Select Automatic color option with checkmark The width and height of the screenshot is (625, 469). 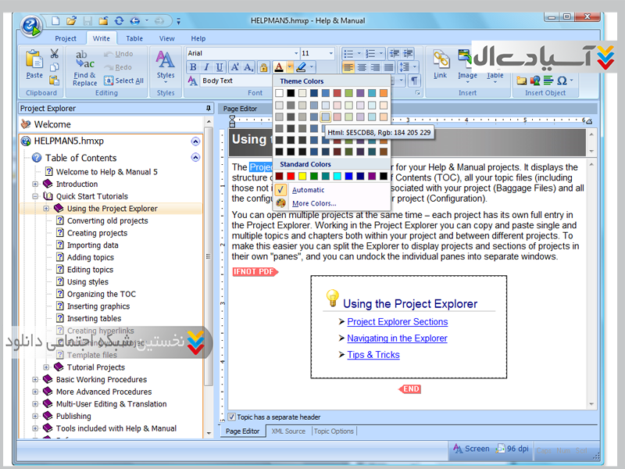308,190
